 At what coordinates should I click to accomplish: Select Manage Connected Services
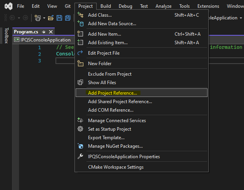(x=142, y=121)
